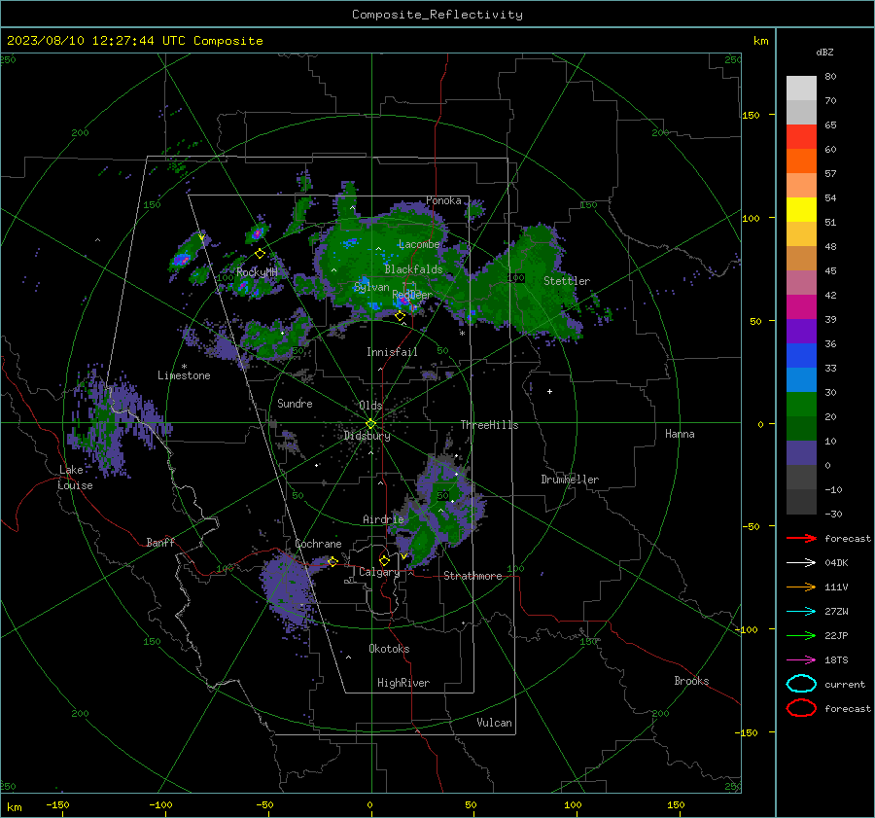The image size is (875, 818).
Task: Click the 57 value in dBZ legend
Action: pyautogui.click(x=830, y=174)
